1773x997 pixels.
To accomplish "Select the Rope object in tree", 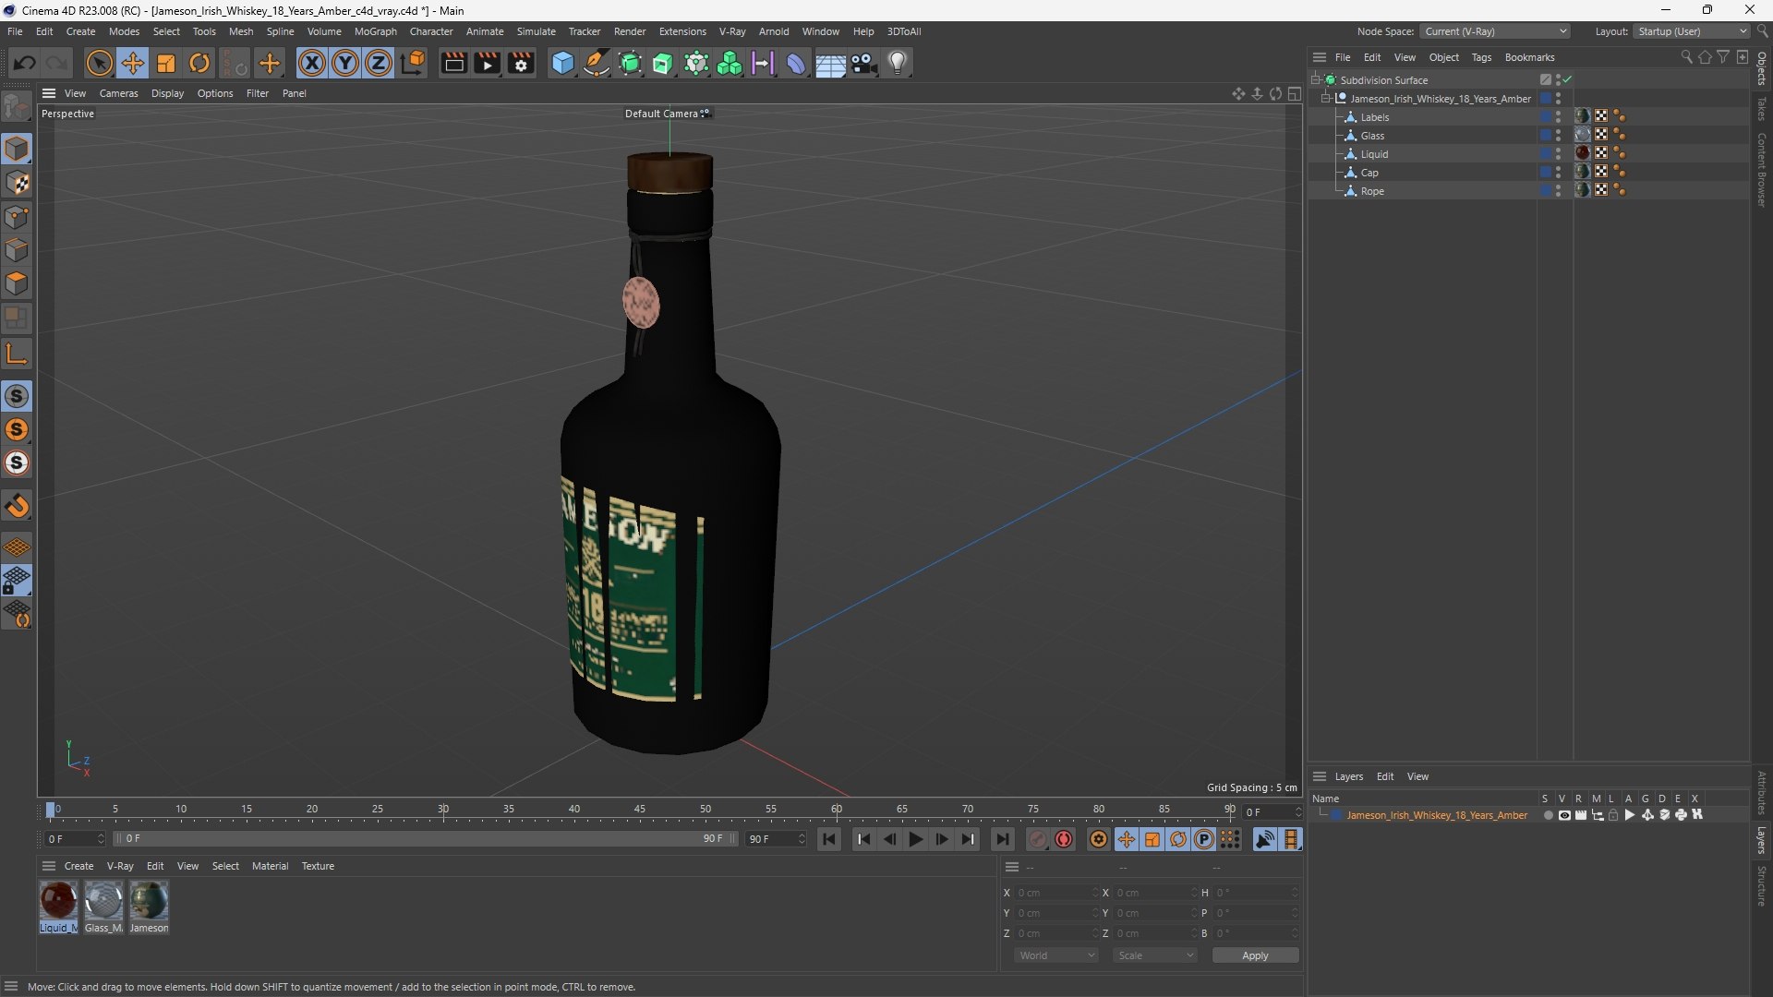I will pos(1372,191).
